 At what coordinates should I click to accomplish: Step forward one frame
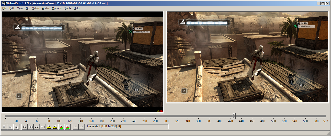pyautogui.click(x=37, y=127)
